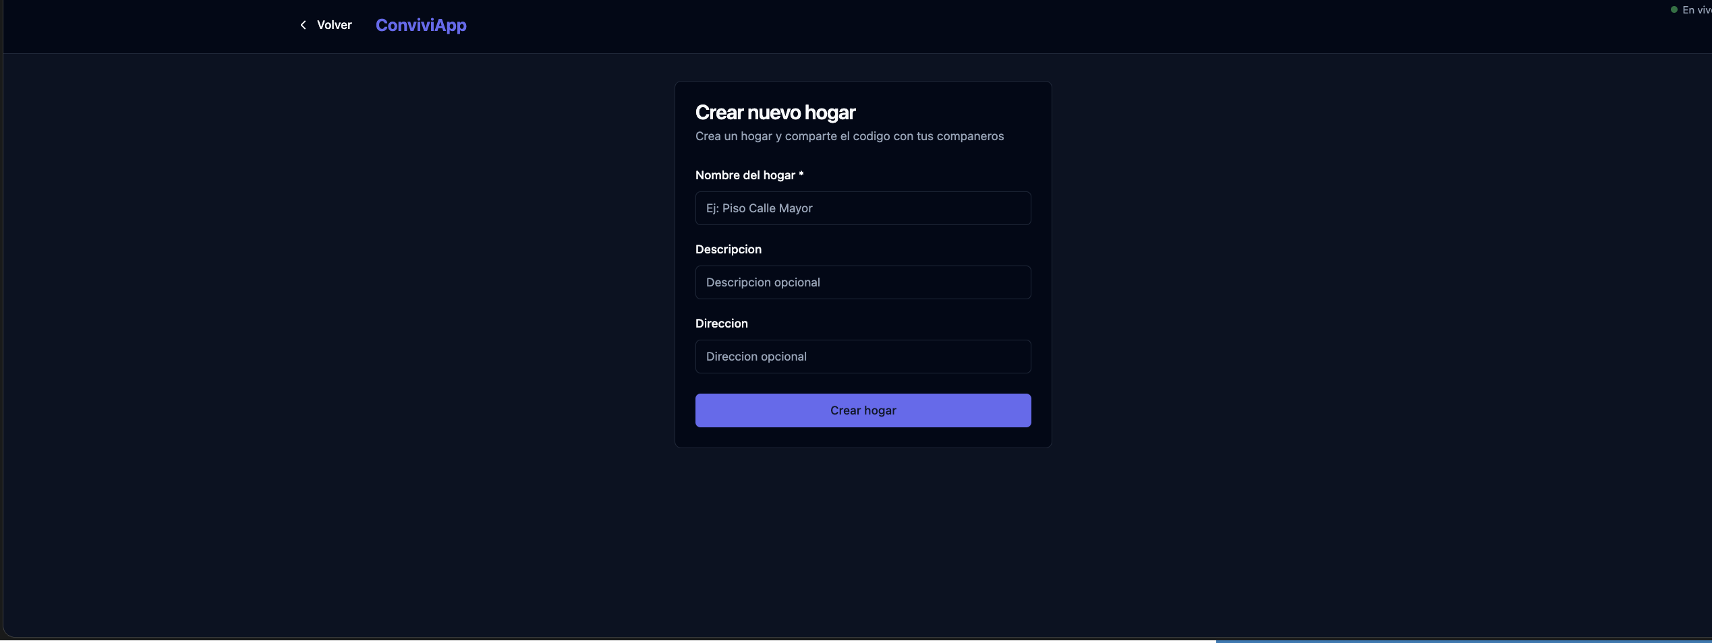Click the "Descripcion" field label
Image resolution: width=1712 pixels, height=643 pixels.
pyautogui.click(x=729, y=249)
